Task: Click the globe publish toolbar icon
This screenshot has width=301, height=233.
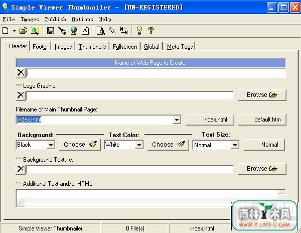Action: (x=74, y=31)
